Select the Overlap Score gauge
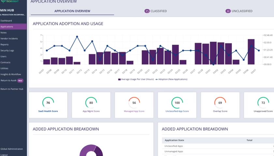Image resolution: width=274 pixels, height=156 pixels. pos(220,103)
